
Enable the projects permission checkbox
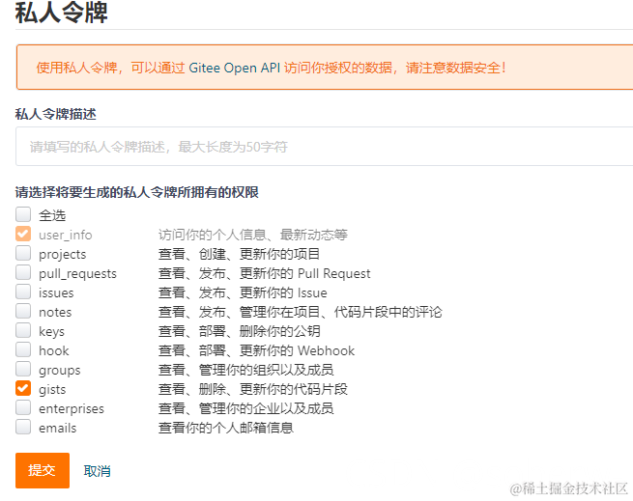23,253
